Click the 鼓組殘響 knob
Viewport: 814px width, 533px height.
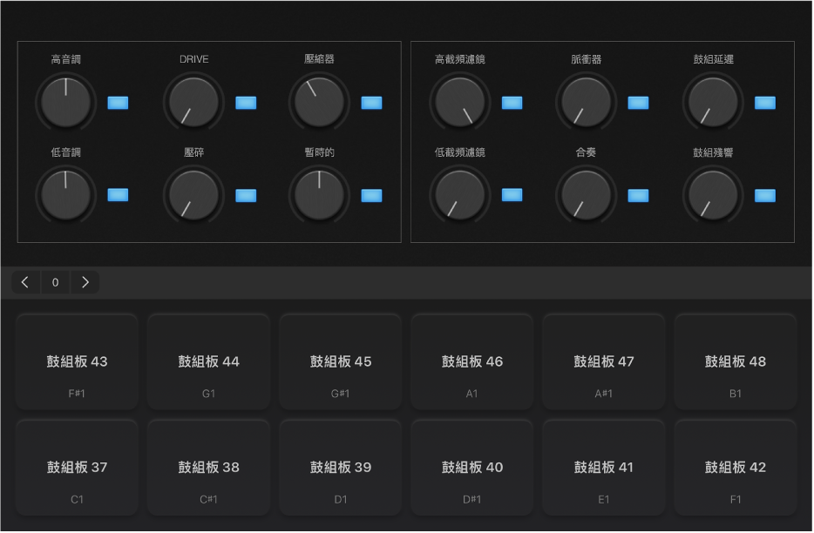713,195
